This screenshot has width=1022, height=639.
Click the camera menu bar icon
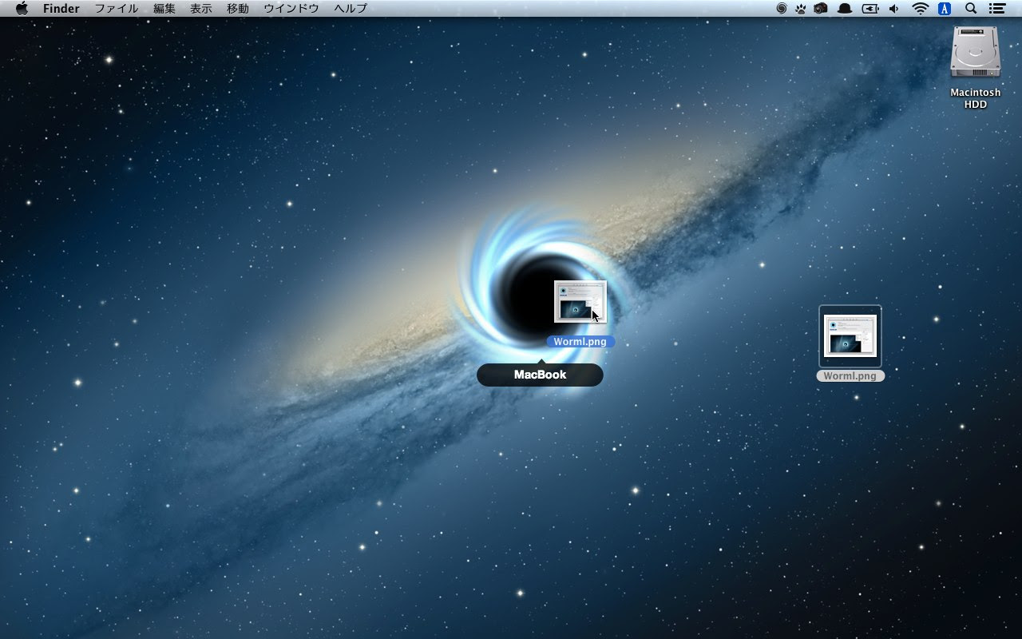[821, 8]
